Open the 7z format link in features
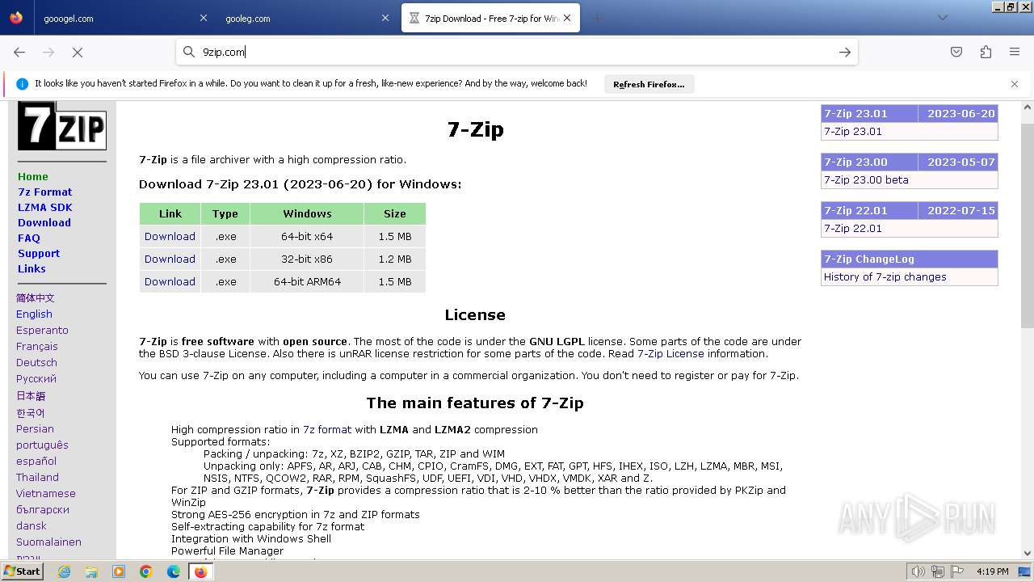The height and width of the screenshot is (582, 1034). [327, 429]
